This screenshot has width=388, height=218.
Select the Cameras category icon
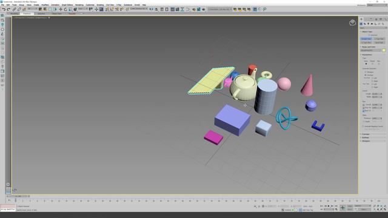372,24
